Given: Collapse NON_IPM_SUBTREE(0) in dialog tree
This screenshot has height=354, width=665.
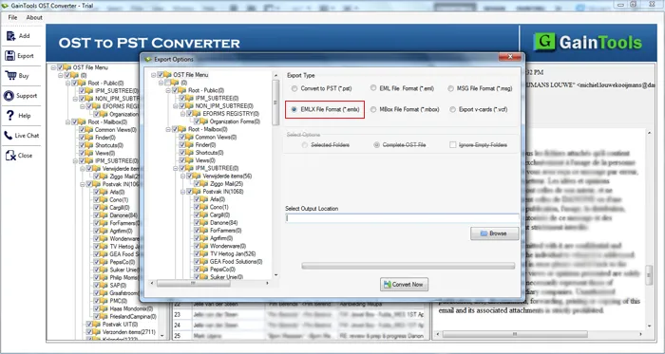Looking at the screenshot, I should tap(176, 106).
